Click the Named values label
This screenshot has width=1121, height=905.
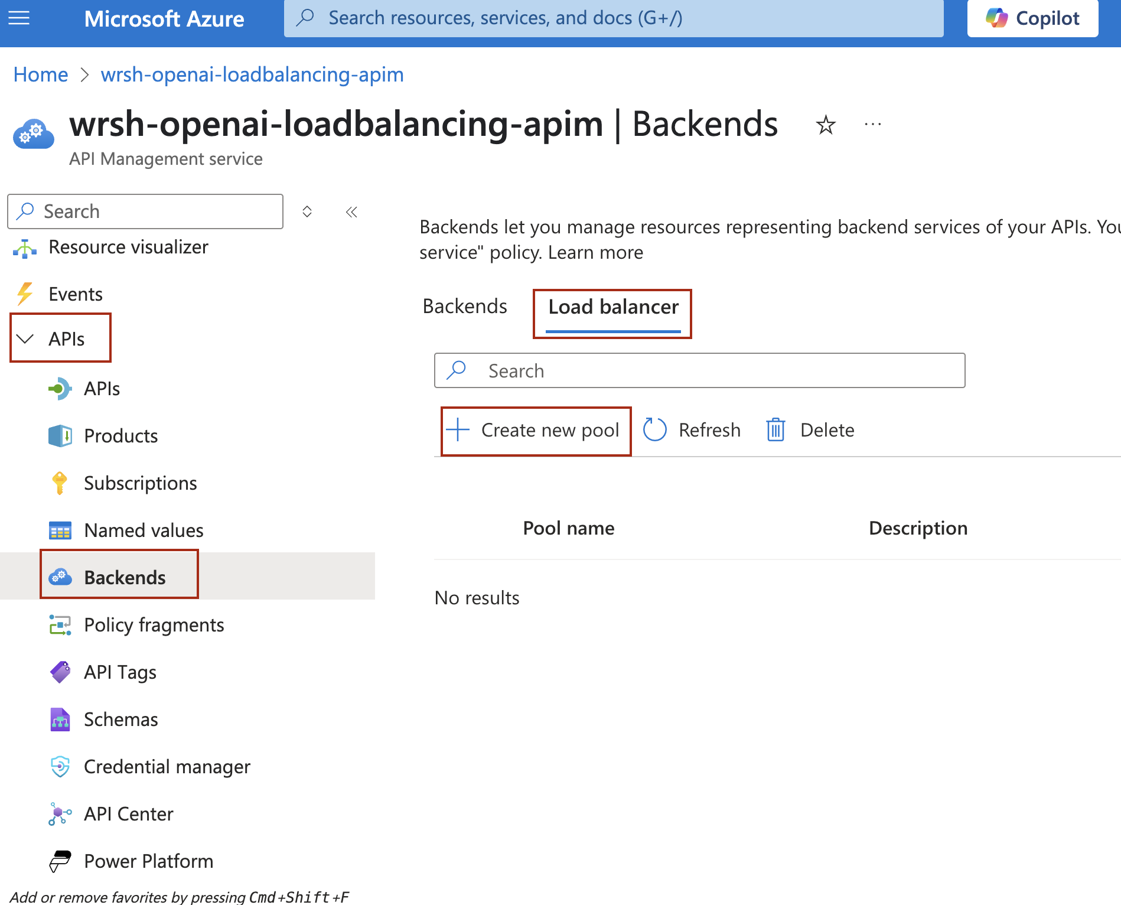pos(144,530)
